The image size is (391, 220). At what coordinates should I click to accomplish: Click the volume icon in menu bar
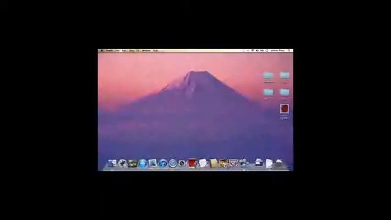click(257, 50)
